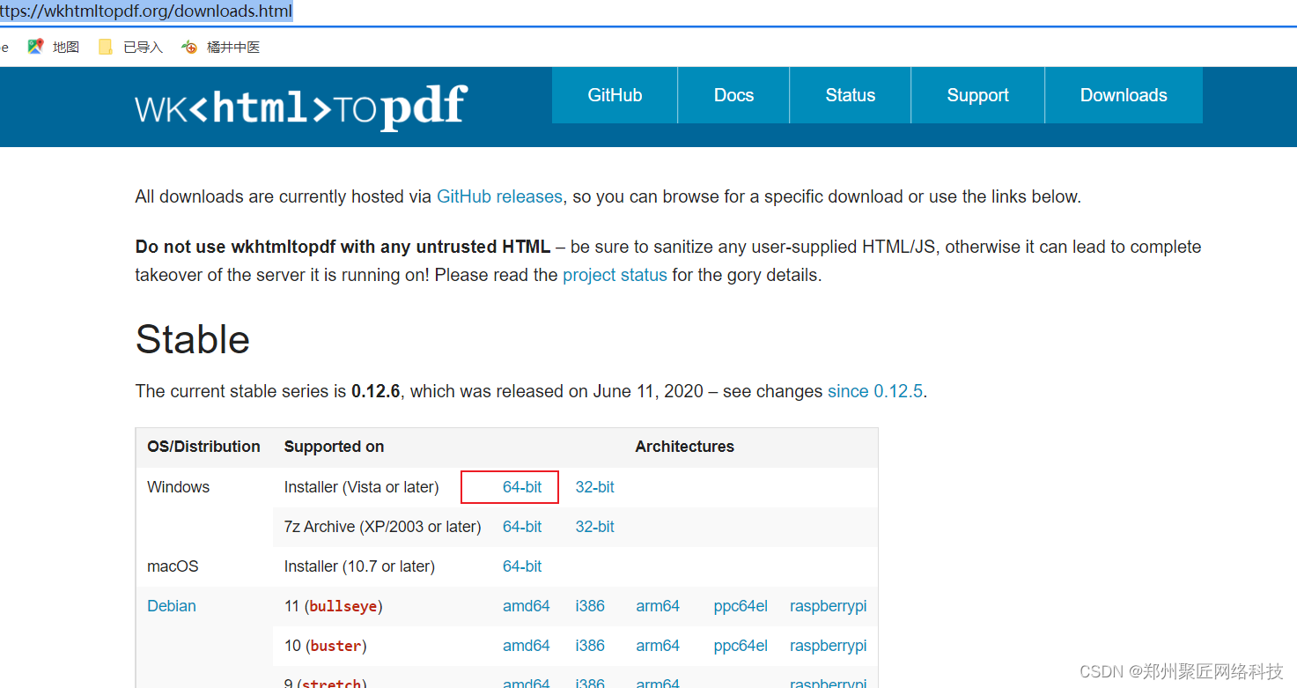The height and width of the screenshot is (688, 1297).
Task: Download the 64-bit 7z Archive
Action: [522, 526]
